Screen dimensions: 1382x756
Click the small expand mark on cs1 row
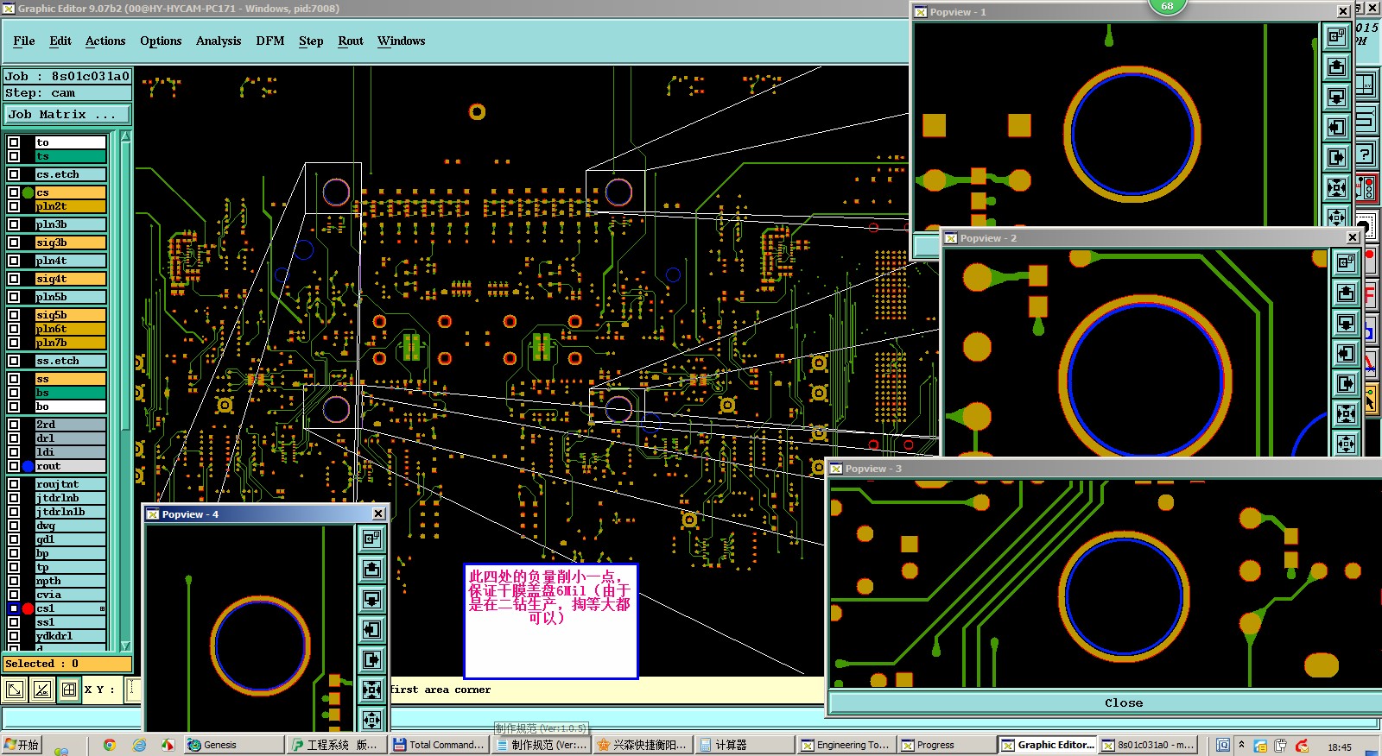(102, 608)
